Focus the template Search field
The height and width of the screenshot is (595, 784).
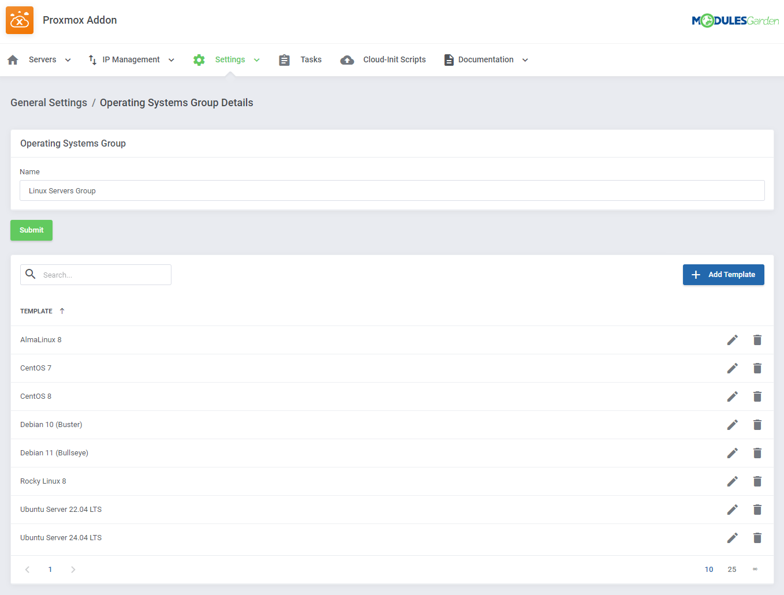click(x=96, y=275)
